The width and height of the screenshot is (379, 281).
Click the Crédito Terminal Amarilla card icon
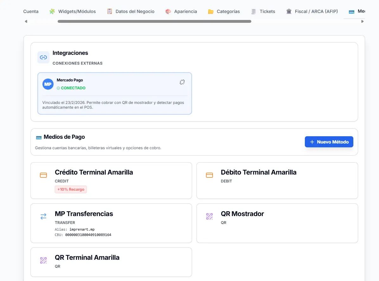click(x=43, y=175)
